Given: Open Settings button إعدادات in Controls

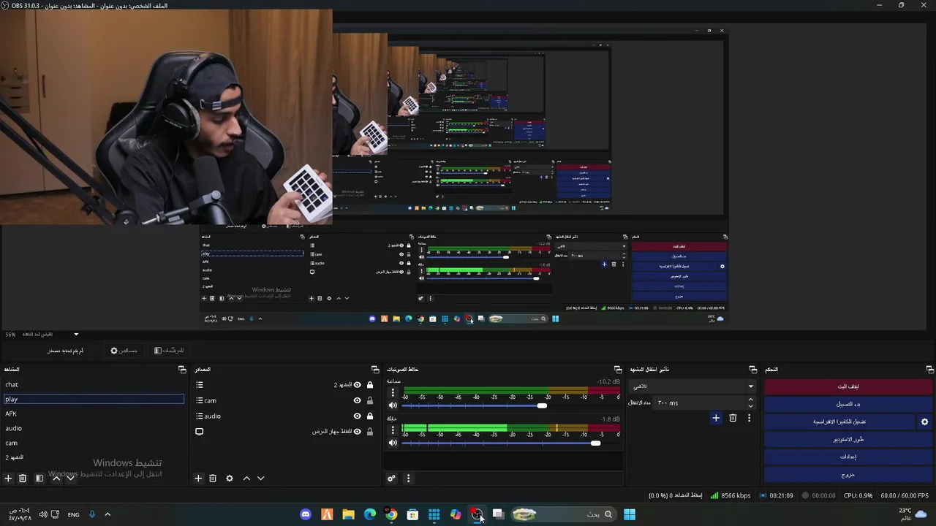Looking at the screenshot, I should tap(848, 457).
